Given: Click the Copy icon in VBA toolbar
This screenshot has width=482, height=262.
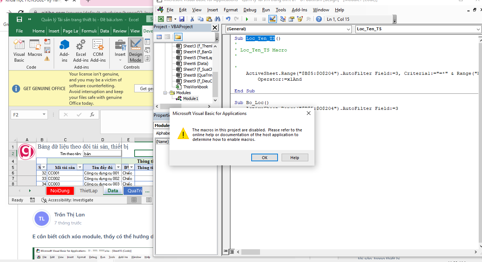Looking at the screenshot, I should [x=200, y=19].
